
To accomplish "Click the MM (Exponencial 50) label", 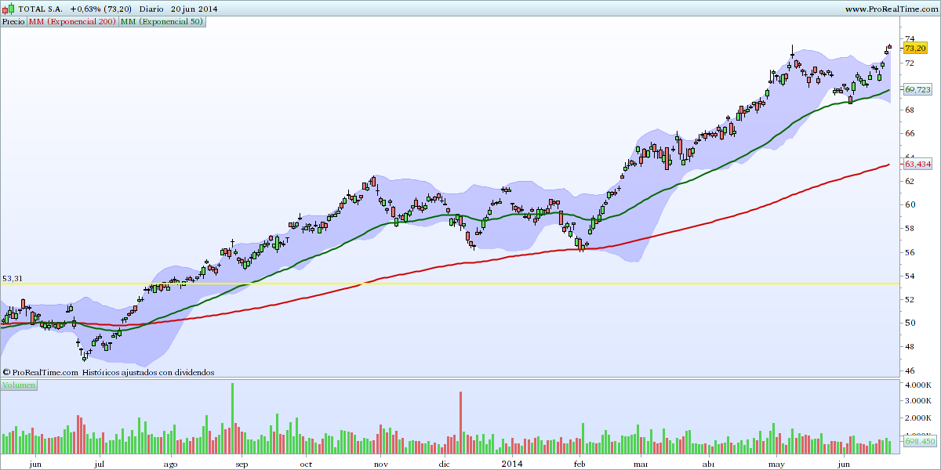I will click(x=162, y=22).
